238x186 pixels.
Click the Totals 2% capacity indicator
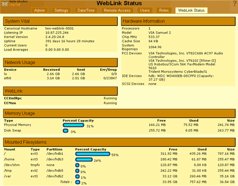click(77, 182)
